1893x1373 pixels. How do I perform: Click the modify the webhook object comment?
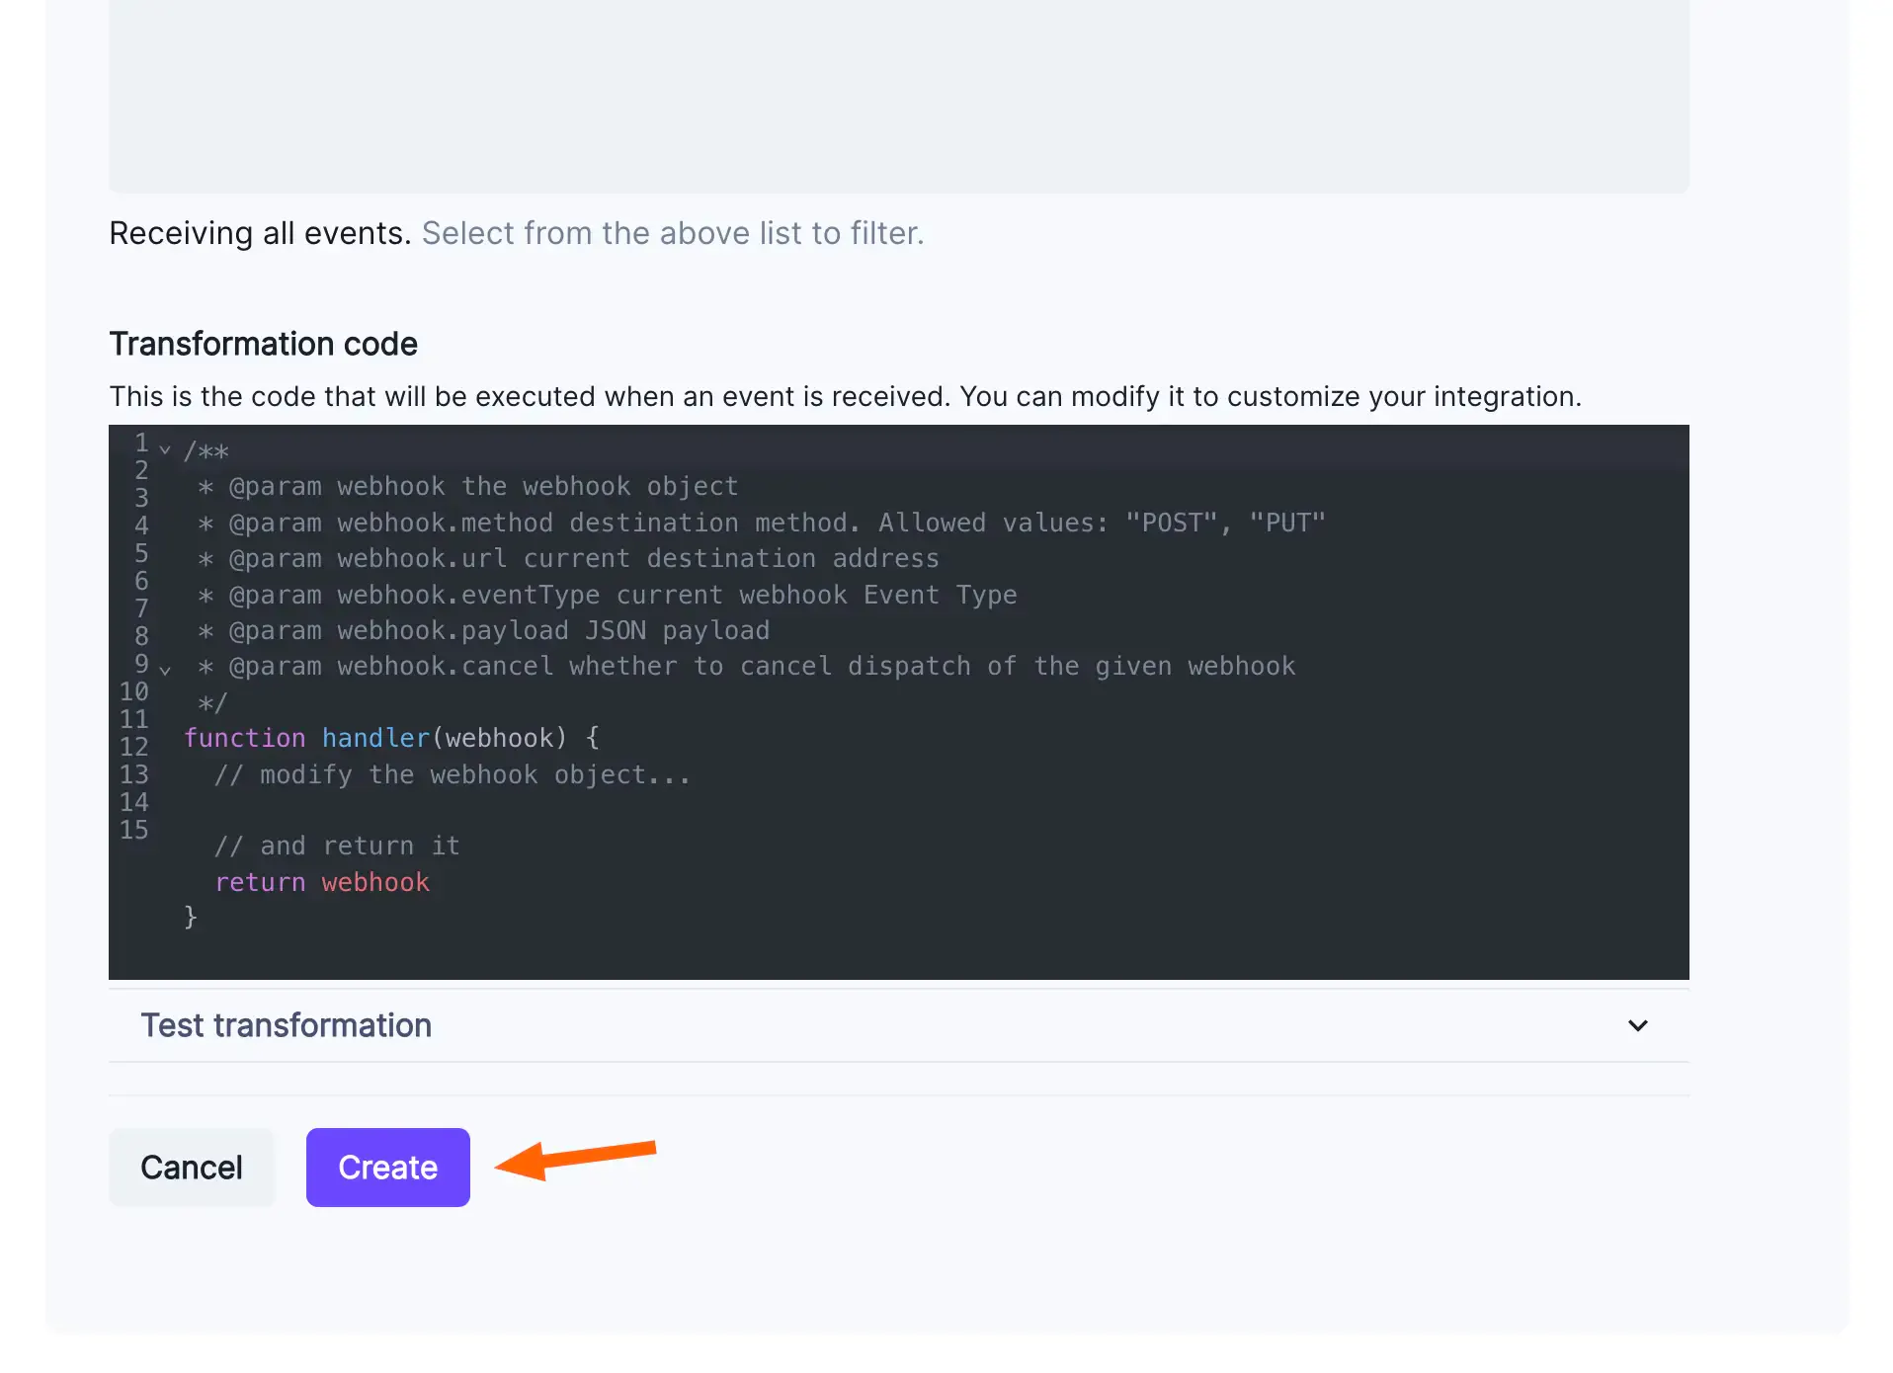[x=452, y=774]
